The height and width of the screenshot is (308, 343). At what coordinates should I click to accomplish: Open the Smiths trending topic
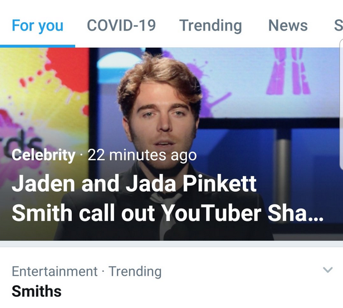coord(37,291)
